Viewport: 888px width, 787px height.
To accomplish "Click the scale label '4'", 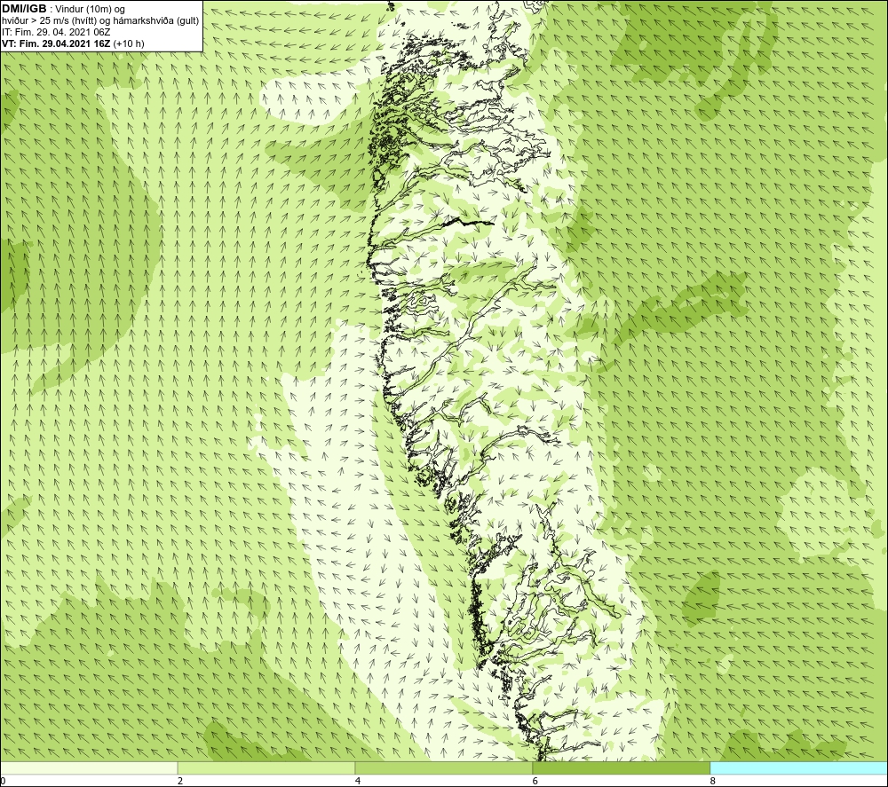I will tap(358, 782).
